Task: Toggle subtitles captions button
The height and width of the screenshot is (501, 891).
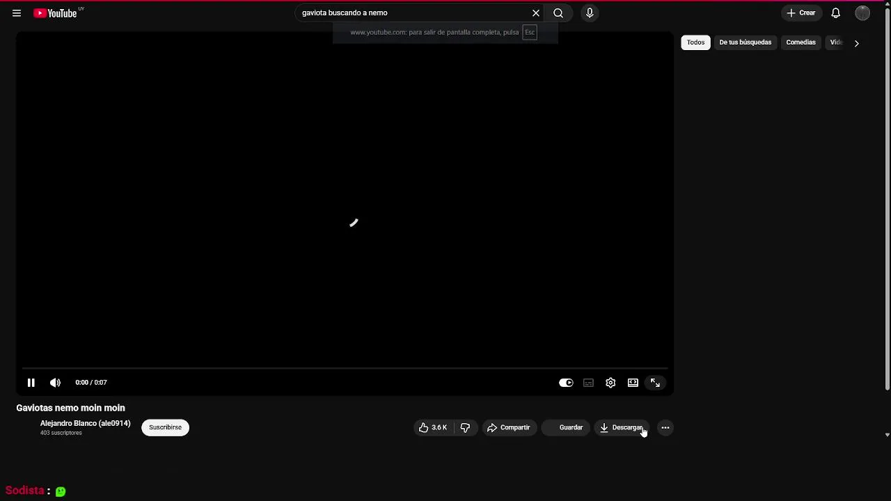Action: [x=588, y=383]
